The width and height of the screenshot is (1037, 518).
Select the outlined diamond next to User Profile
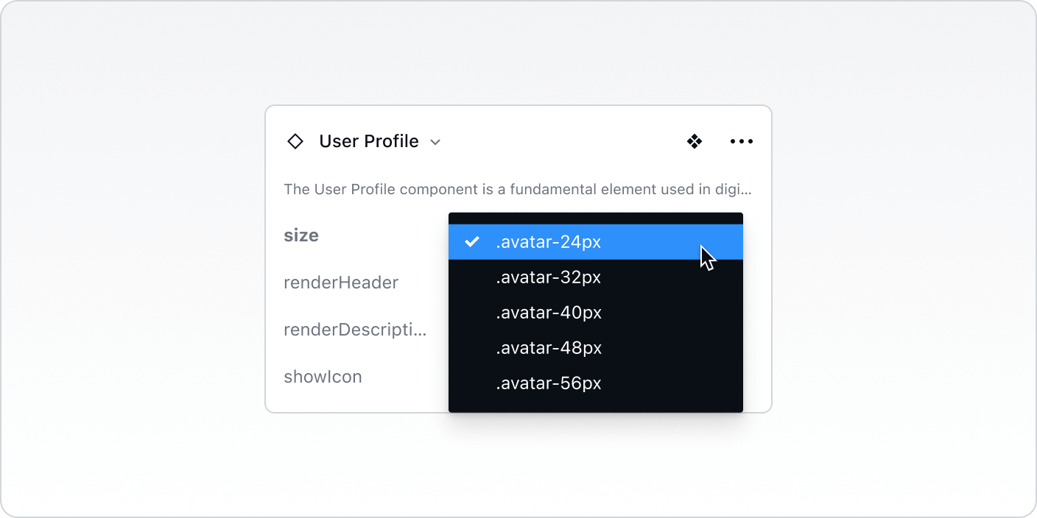coord(295,141)
